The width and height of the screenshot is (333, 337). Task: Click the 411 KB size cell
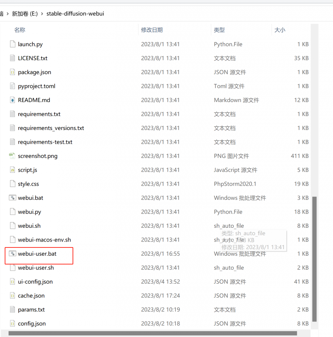click(x=300, y=156)
